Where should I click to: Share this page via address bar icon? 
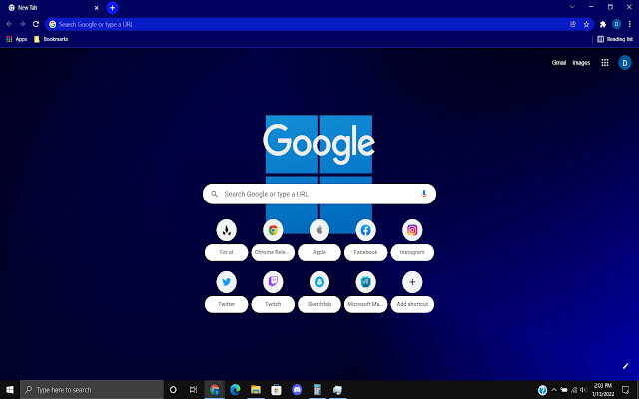click(573, 24)
